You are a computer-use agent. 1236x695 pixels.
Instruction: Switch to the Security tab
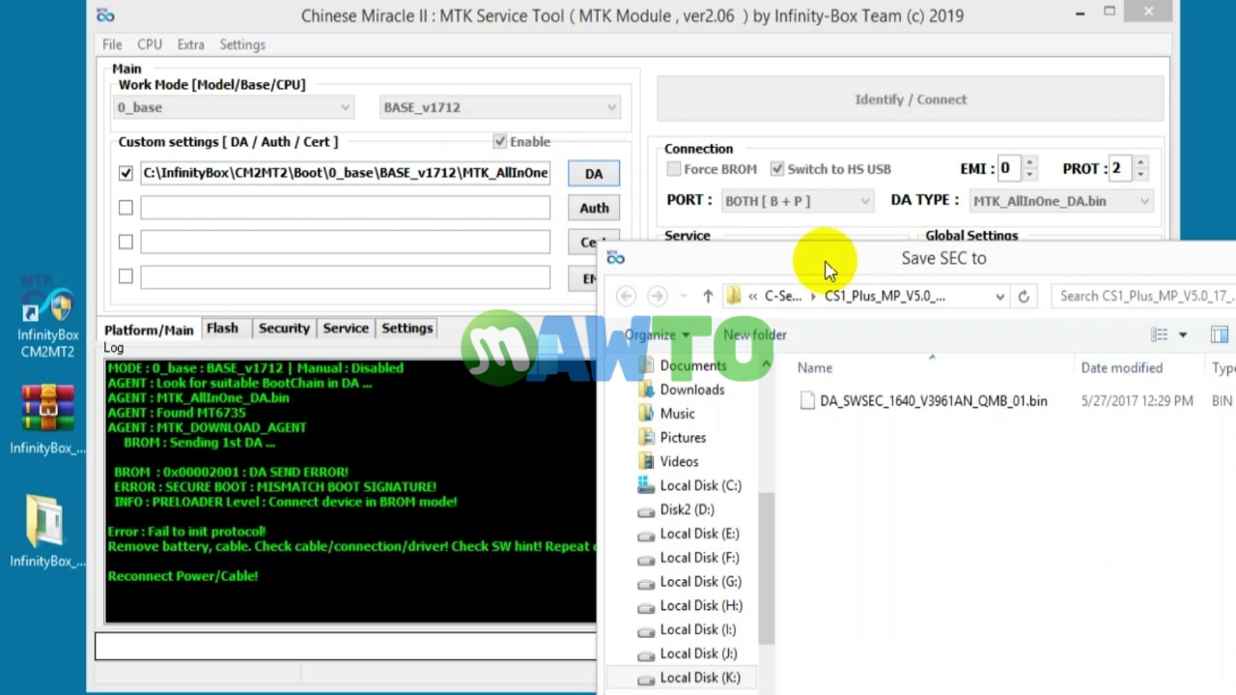coord(284,328)
